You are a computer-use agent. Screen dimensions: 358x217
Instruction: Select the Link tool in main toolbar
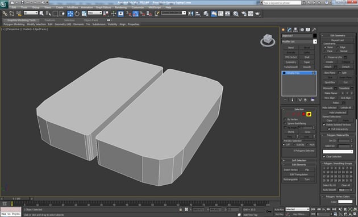[x=5, y=14]
